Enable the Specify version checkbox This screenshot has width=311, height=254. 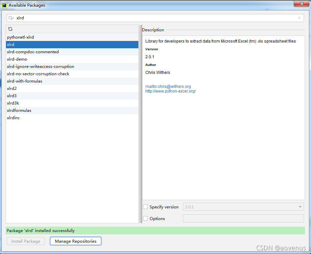pos(145,207)
